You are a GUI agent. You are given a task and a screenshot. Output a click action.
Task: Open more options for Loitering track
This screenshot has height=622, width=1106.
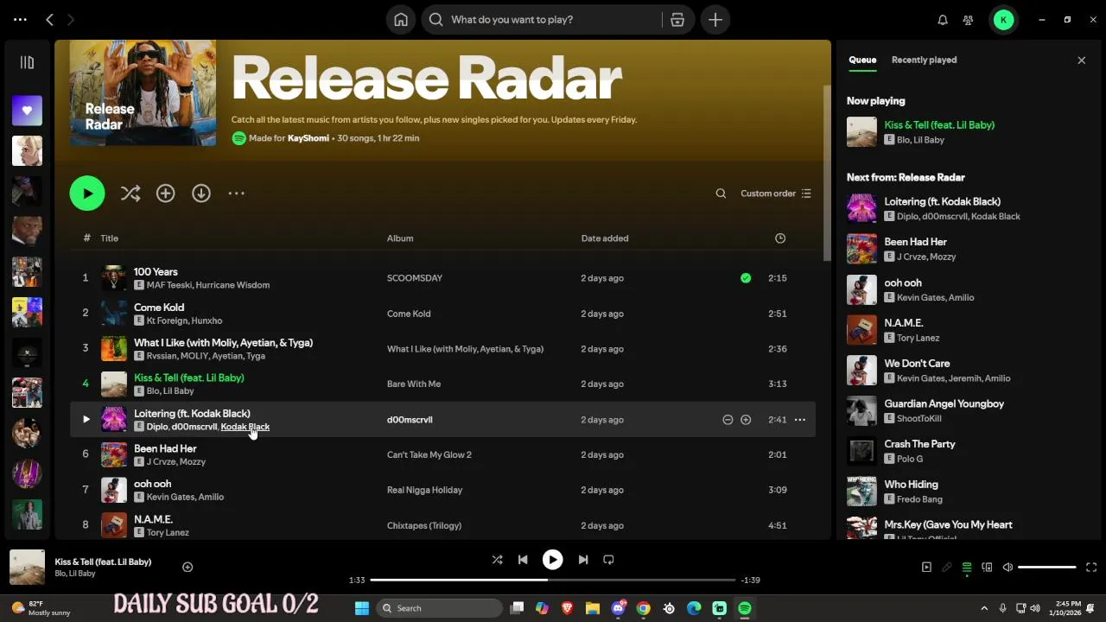tap(800, 420)
